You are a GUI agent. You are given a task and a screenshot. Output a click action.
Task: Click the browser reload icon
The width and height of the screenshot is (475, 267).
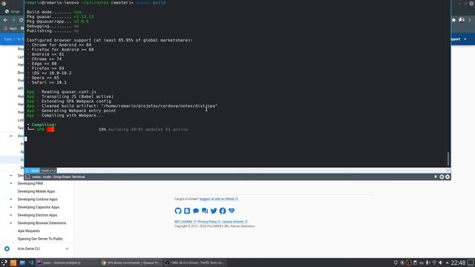point(22,20)
